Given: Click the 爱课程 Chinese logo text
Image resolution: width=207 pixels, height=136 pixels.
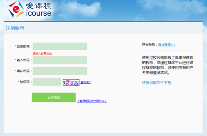Looking at the screenshot, I should point(39,6).
